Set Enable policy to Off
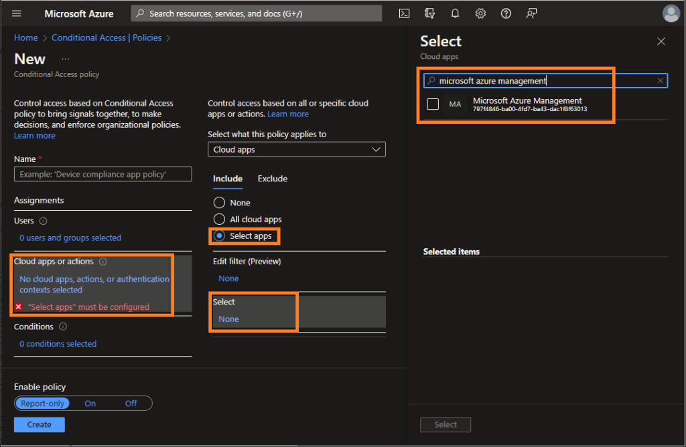The image size is (686, 447). click(131, 404)
